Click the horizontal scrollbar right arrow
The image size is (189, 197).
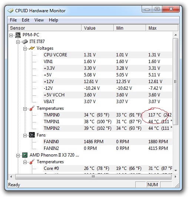tap(175, 177)
